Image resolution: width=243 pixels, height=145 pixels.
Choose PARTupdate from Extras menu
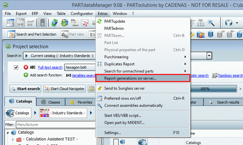point(143,21)
